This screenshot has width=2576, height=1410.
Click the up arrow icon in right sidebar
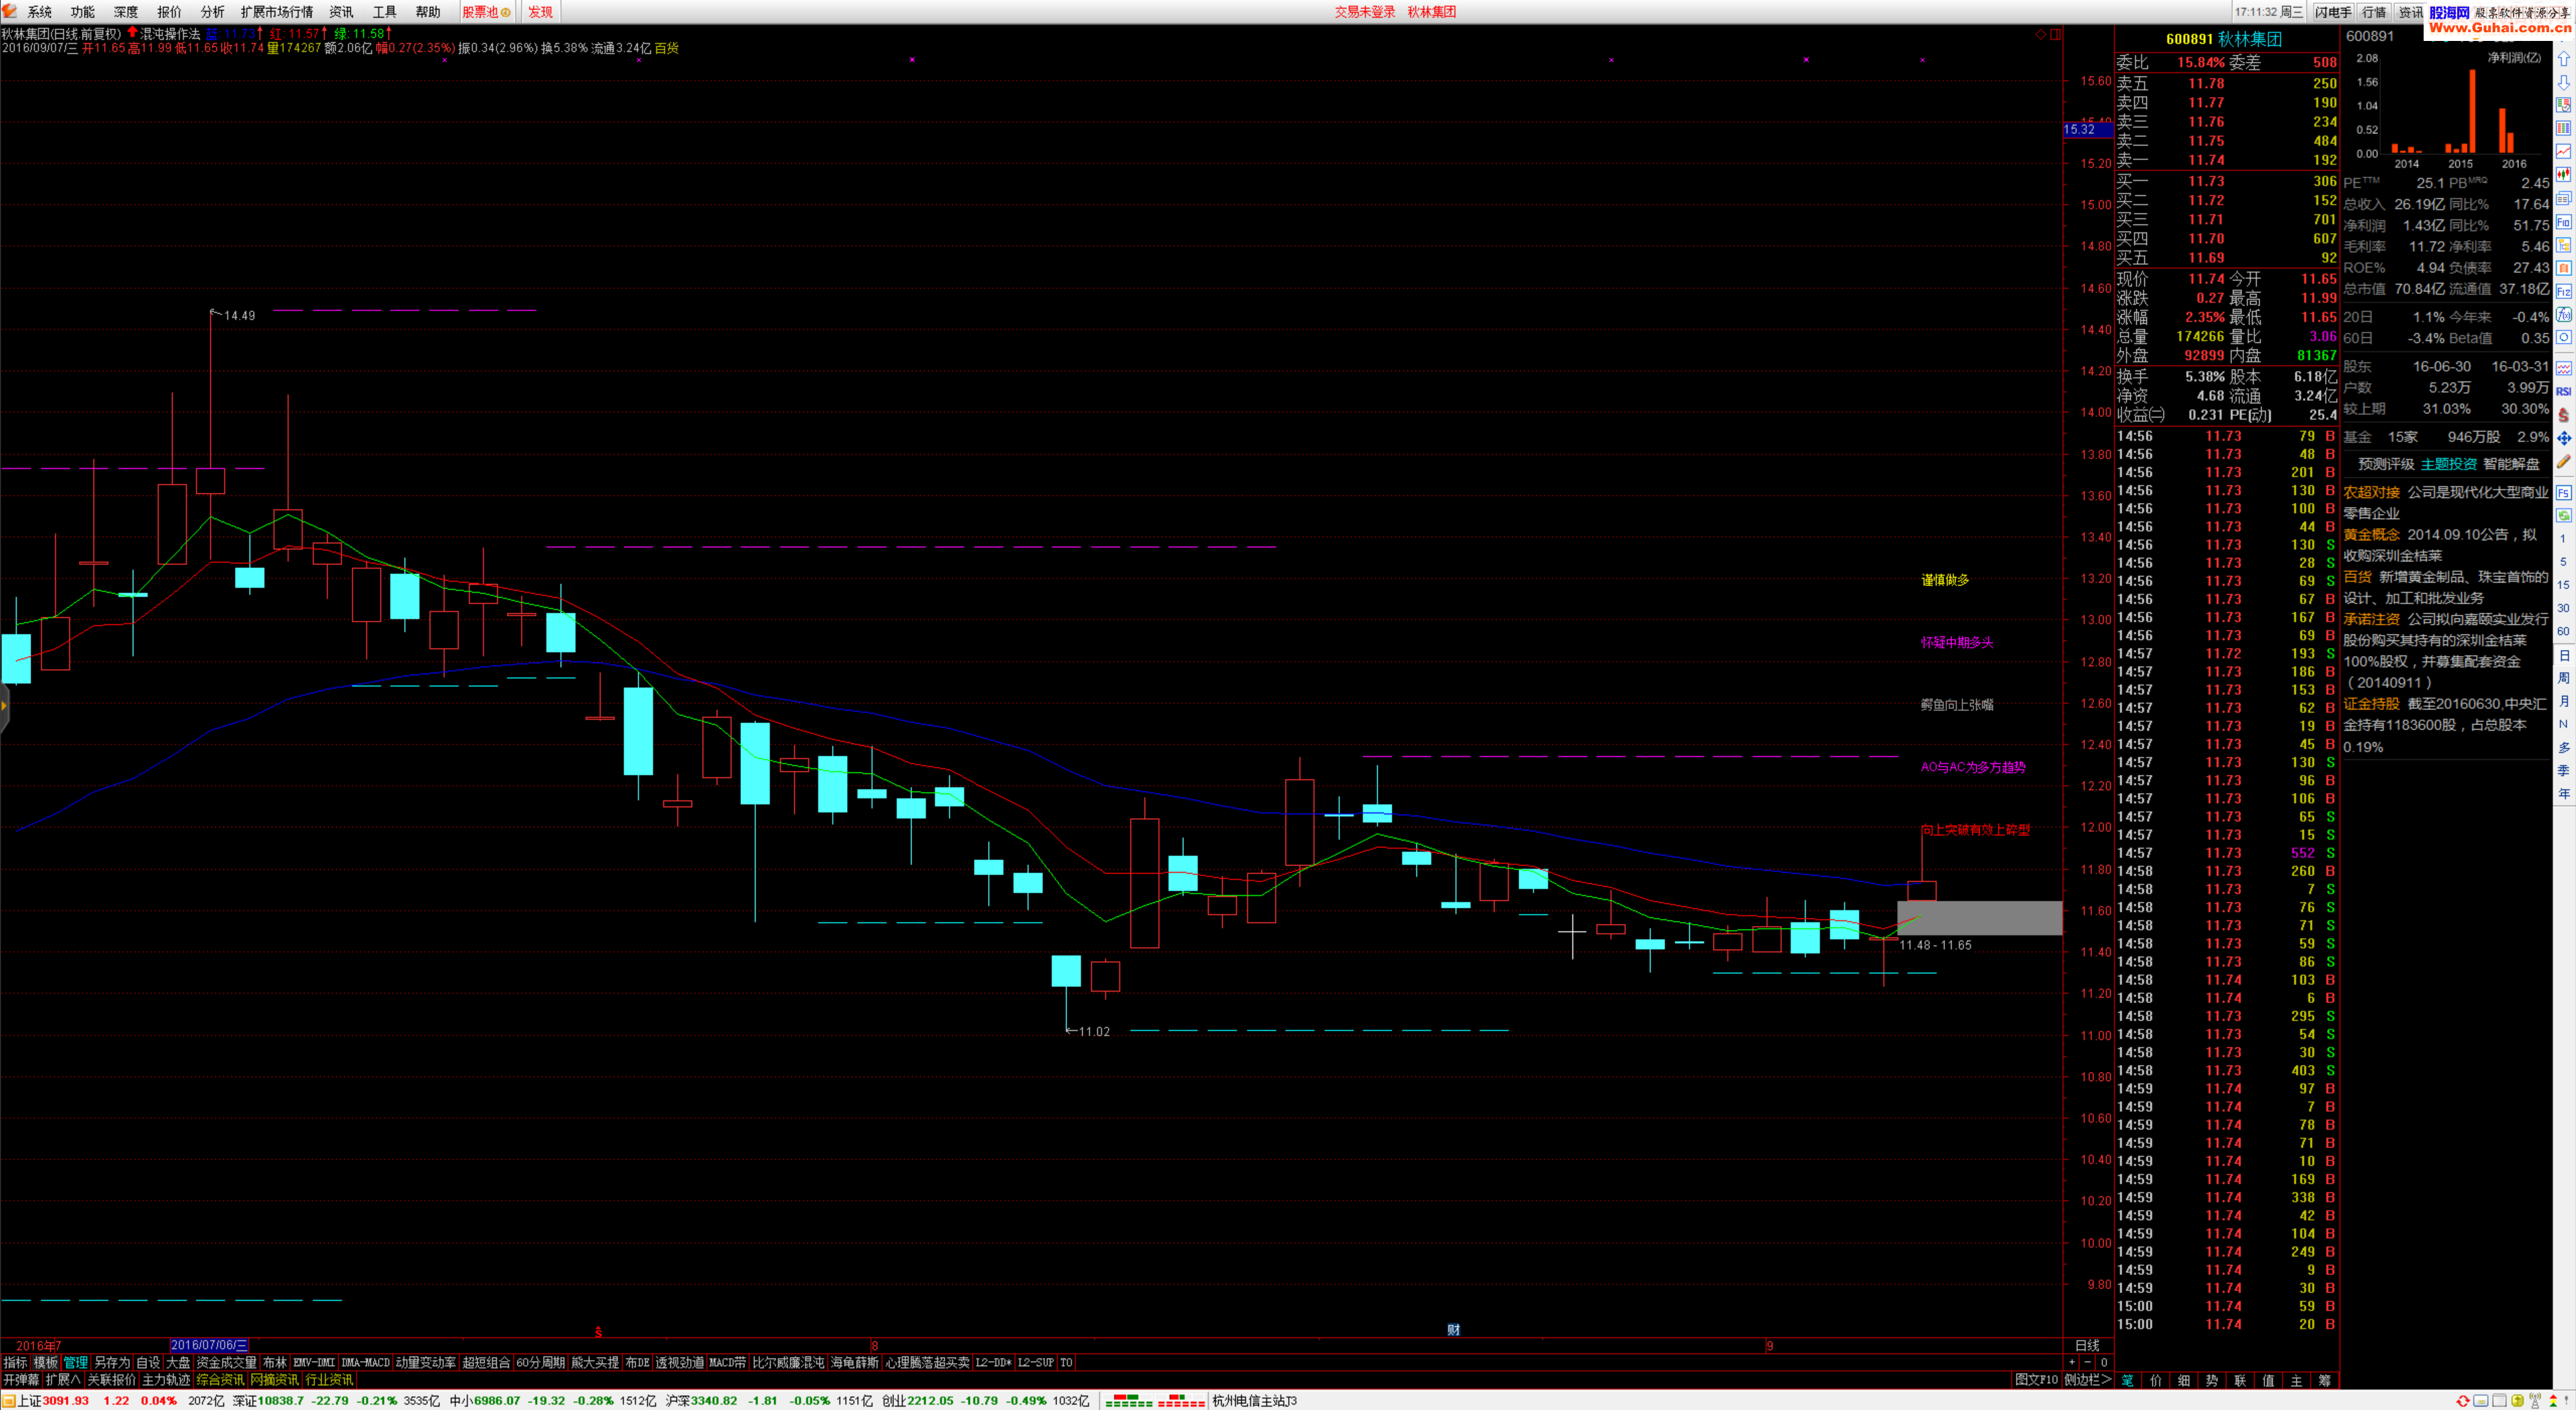2564,58
